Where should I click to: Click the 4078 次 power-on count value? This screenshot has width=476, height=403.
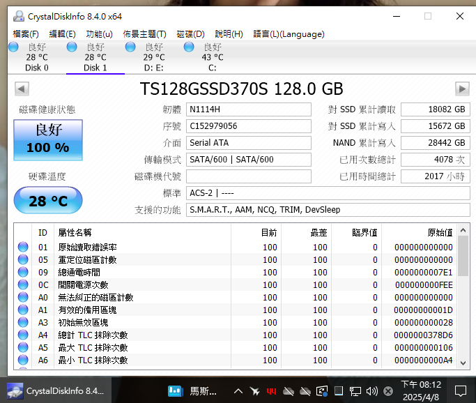coord(436,160)
